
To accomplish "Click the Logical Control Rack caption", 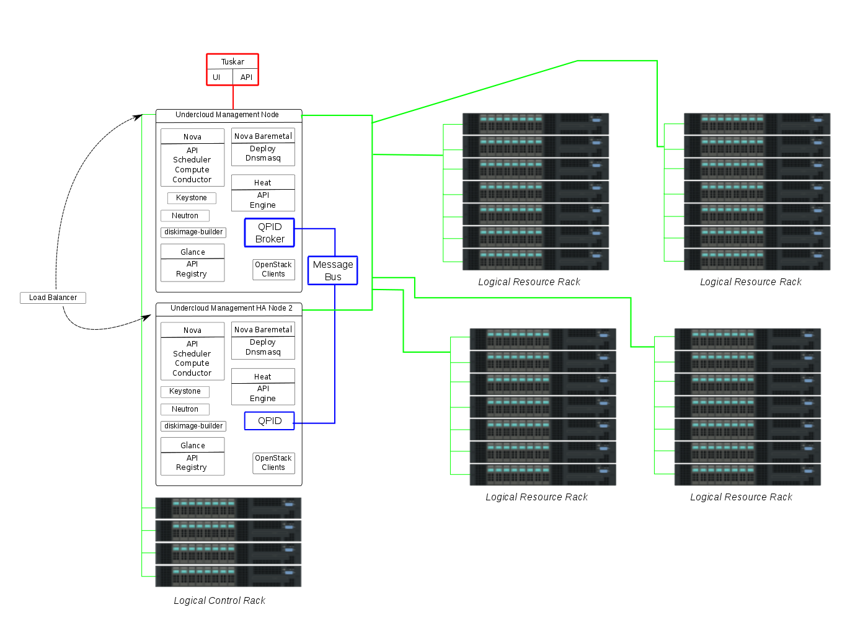I will pyautogui.click(x=219, y=601).
